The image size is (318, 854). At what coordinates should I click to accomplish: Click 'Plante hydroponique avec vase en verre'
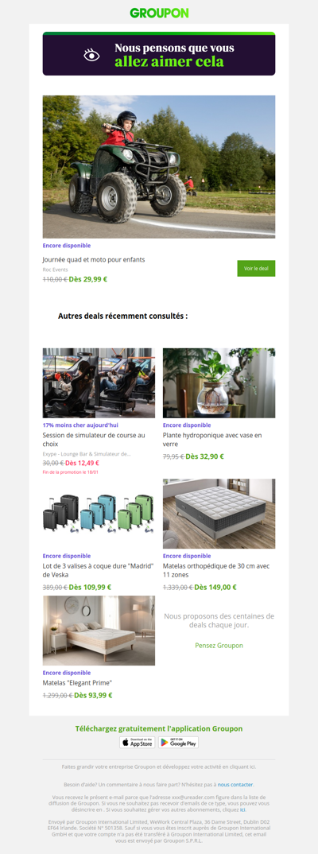212,440
